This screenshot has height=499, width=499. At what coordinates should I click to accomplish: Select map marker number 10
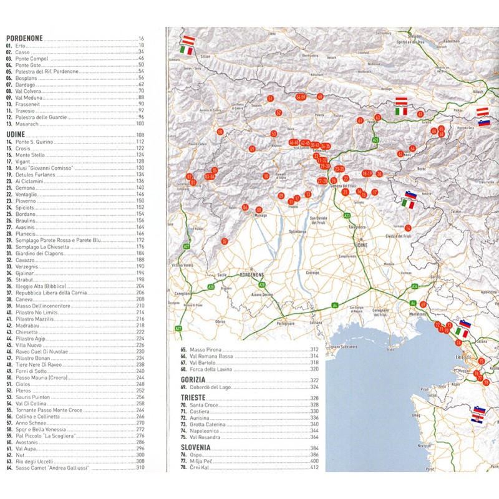266,176
